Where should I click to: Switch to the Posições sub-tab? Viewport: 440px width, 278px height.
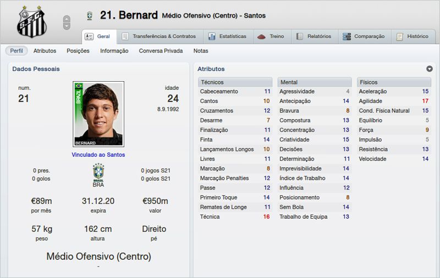click(x=78, y=51)
